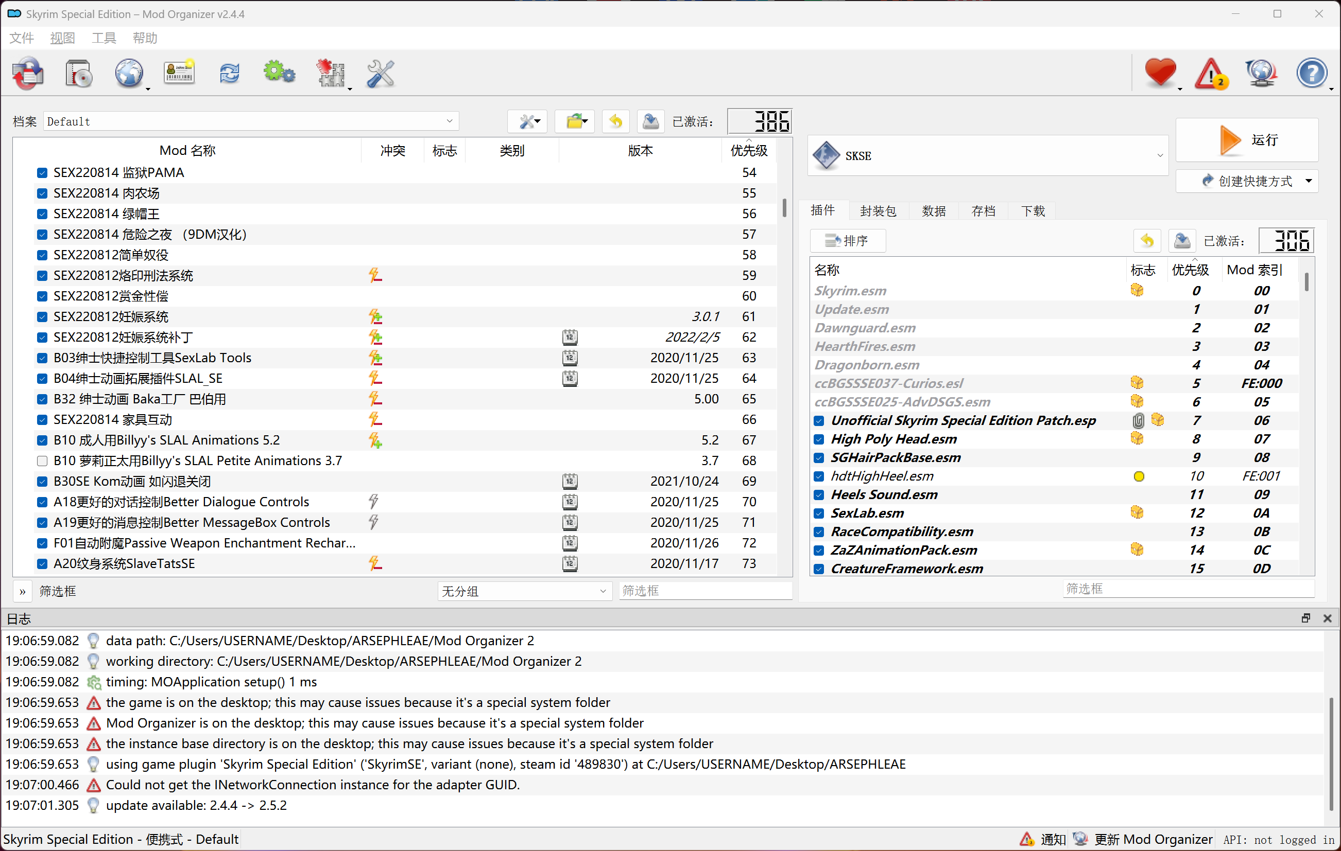
Task: Open the Nexus globe icon
Action: tap(129, 73)
